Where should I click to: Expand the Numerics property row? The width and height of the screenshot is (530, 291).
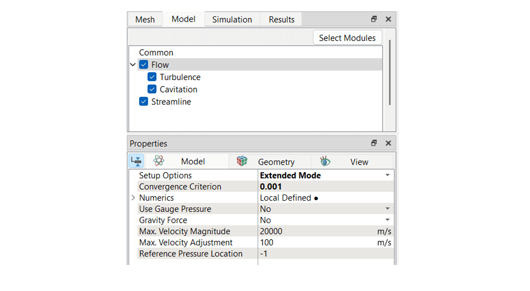pos(133,198)
